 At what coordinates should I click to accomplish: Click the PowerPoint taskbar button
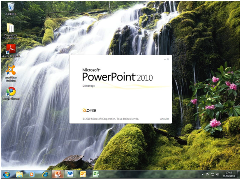coord(58,174)
